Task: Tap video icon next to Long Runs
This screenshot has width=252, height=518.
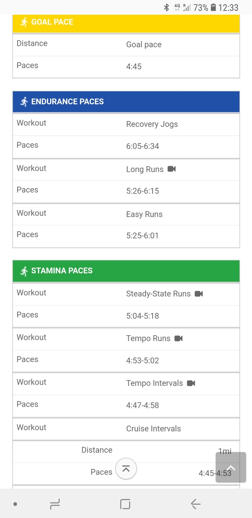Action: point(171,169)
